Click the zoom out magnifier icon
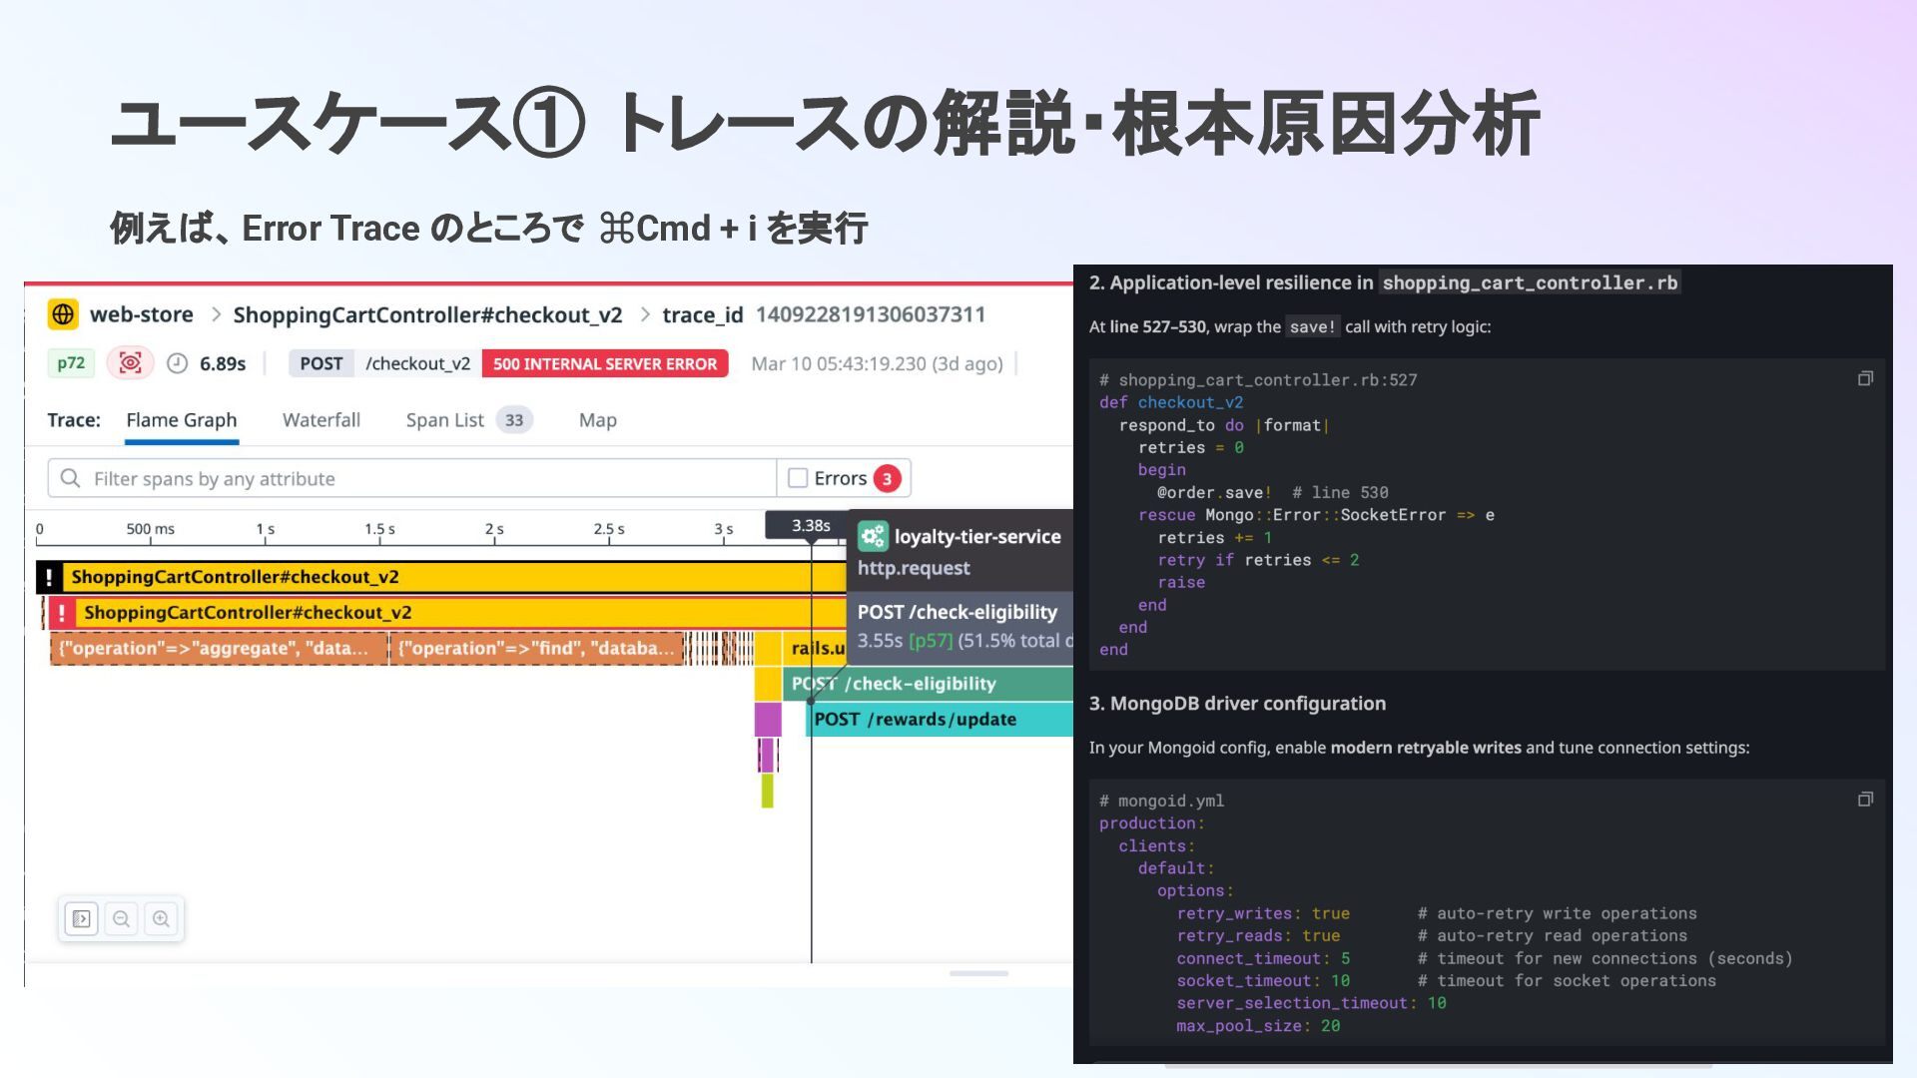The height and width of the screenshot is (1078, 1917). click(122, 918)
